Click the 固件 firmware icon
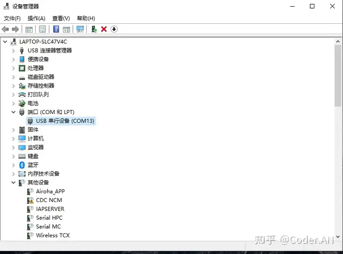Image resolution: width=343 pixels, height=254 pixels. (22, 130)
